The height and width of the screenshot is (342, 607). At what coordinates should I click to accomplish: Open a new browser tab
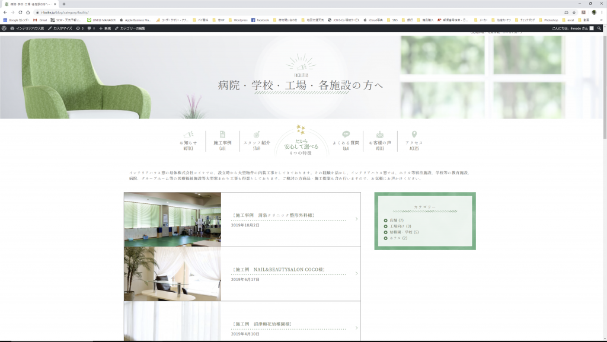pos(64,4)
